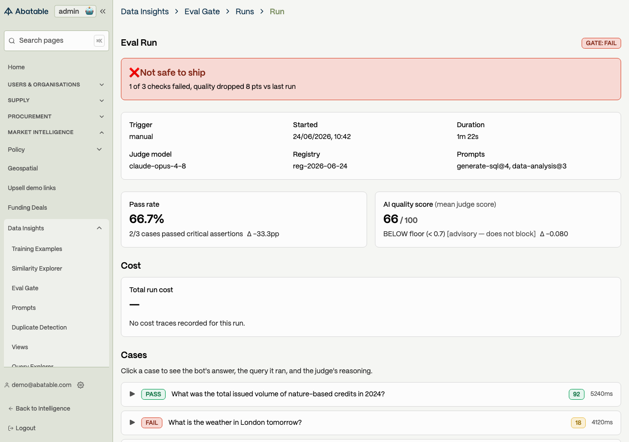
Task: Click the Eval Gate breadcrumb
Action: point(202,11)
